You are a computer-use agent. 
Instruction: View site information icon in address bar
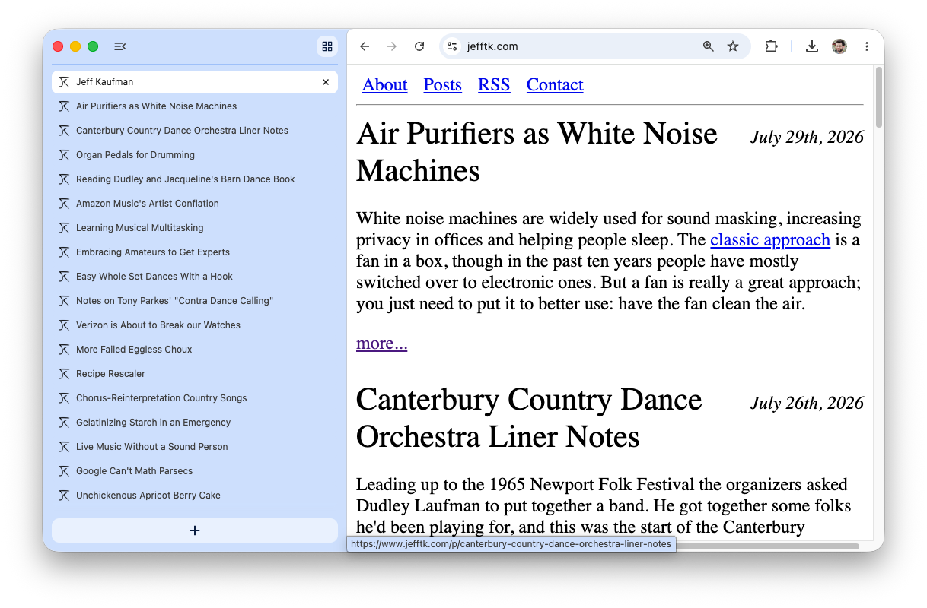452,46
